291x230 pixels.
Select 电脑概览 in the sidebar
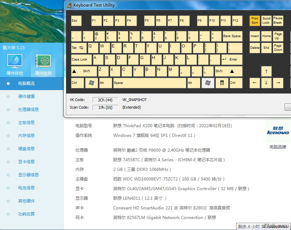[x=26, y=84]
